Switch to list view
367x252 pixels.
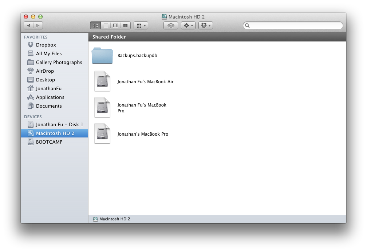(106, 25)
